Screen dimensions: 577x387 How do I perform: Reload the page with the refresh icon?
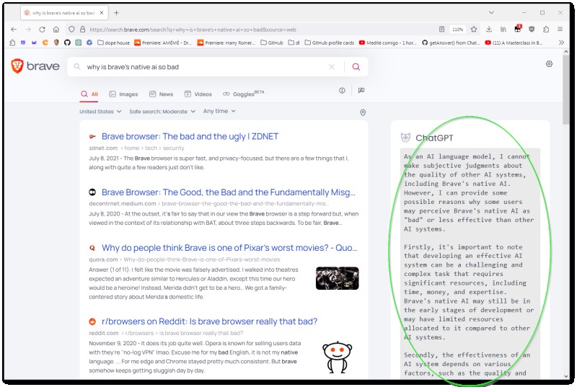tap(42, 30)
